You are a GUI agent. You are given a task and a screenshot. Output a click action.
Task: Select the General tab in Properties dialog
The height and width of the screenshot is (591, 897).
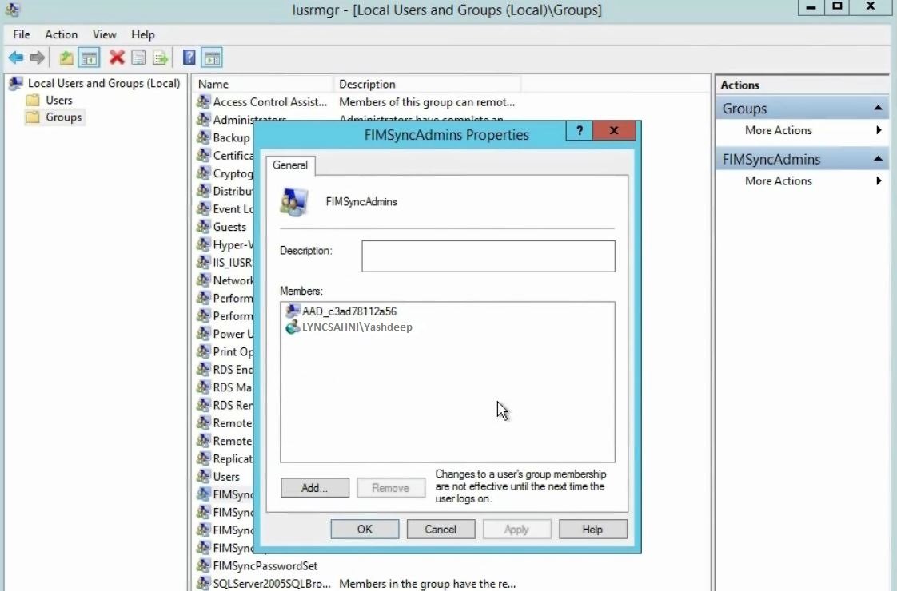290,165
